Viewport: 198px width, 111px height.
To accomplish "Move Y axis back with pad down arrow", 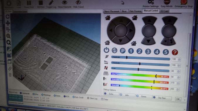I will 121,41.
